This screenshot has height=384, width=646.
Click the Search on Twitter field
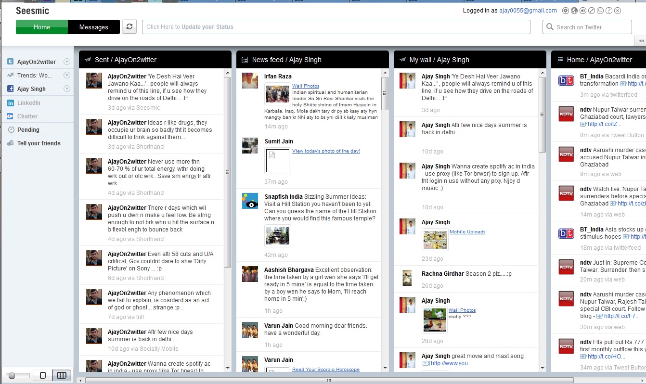(x=587, y=27)
